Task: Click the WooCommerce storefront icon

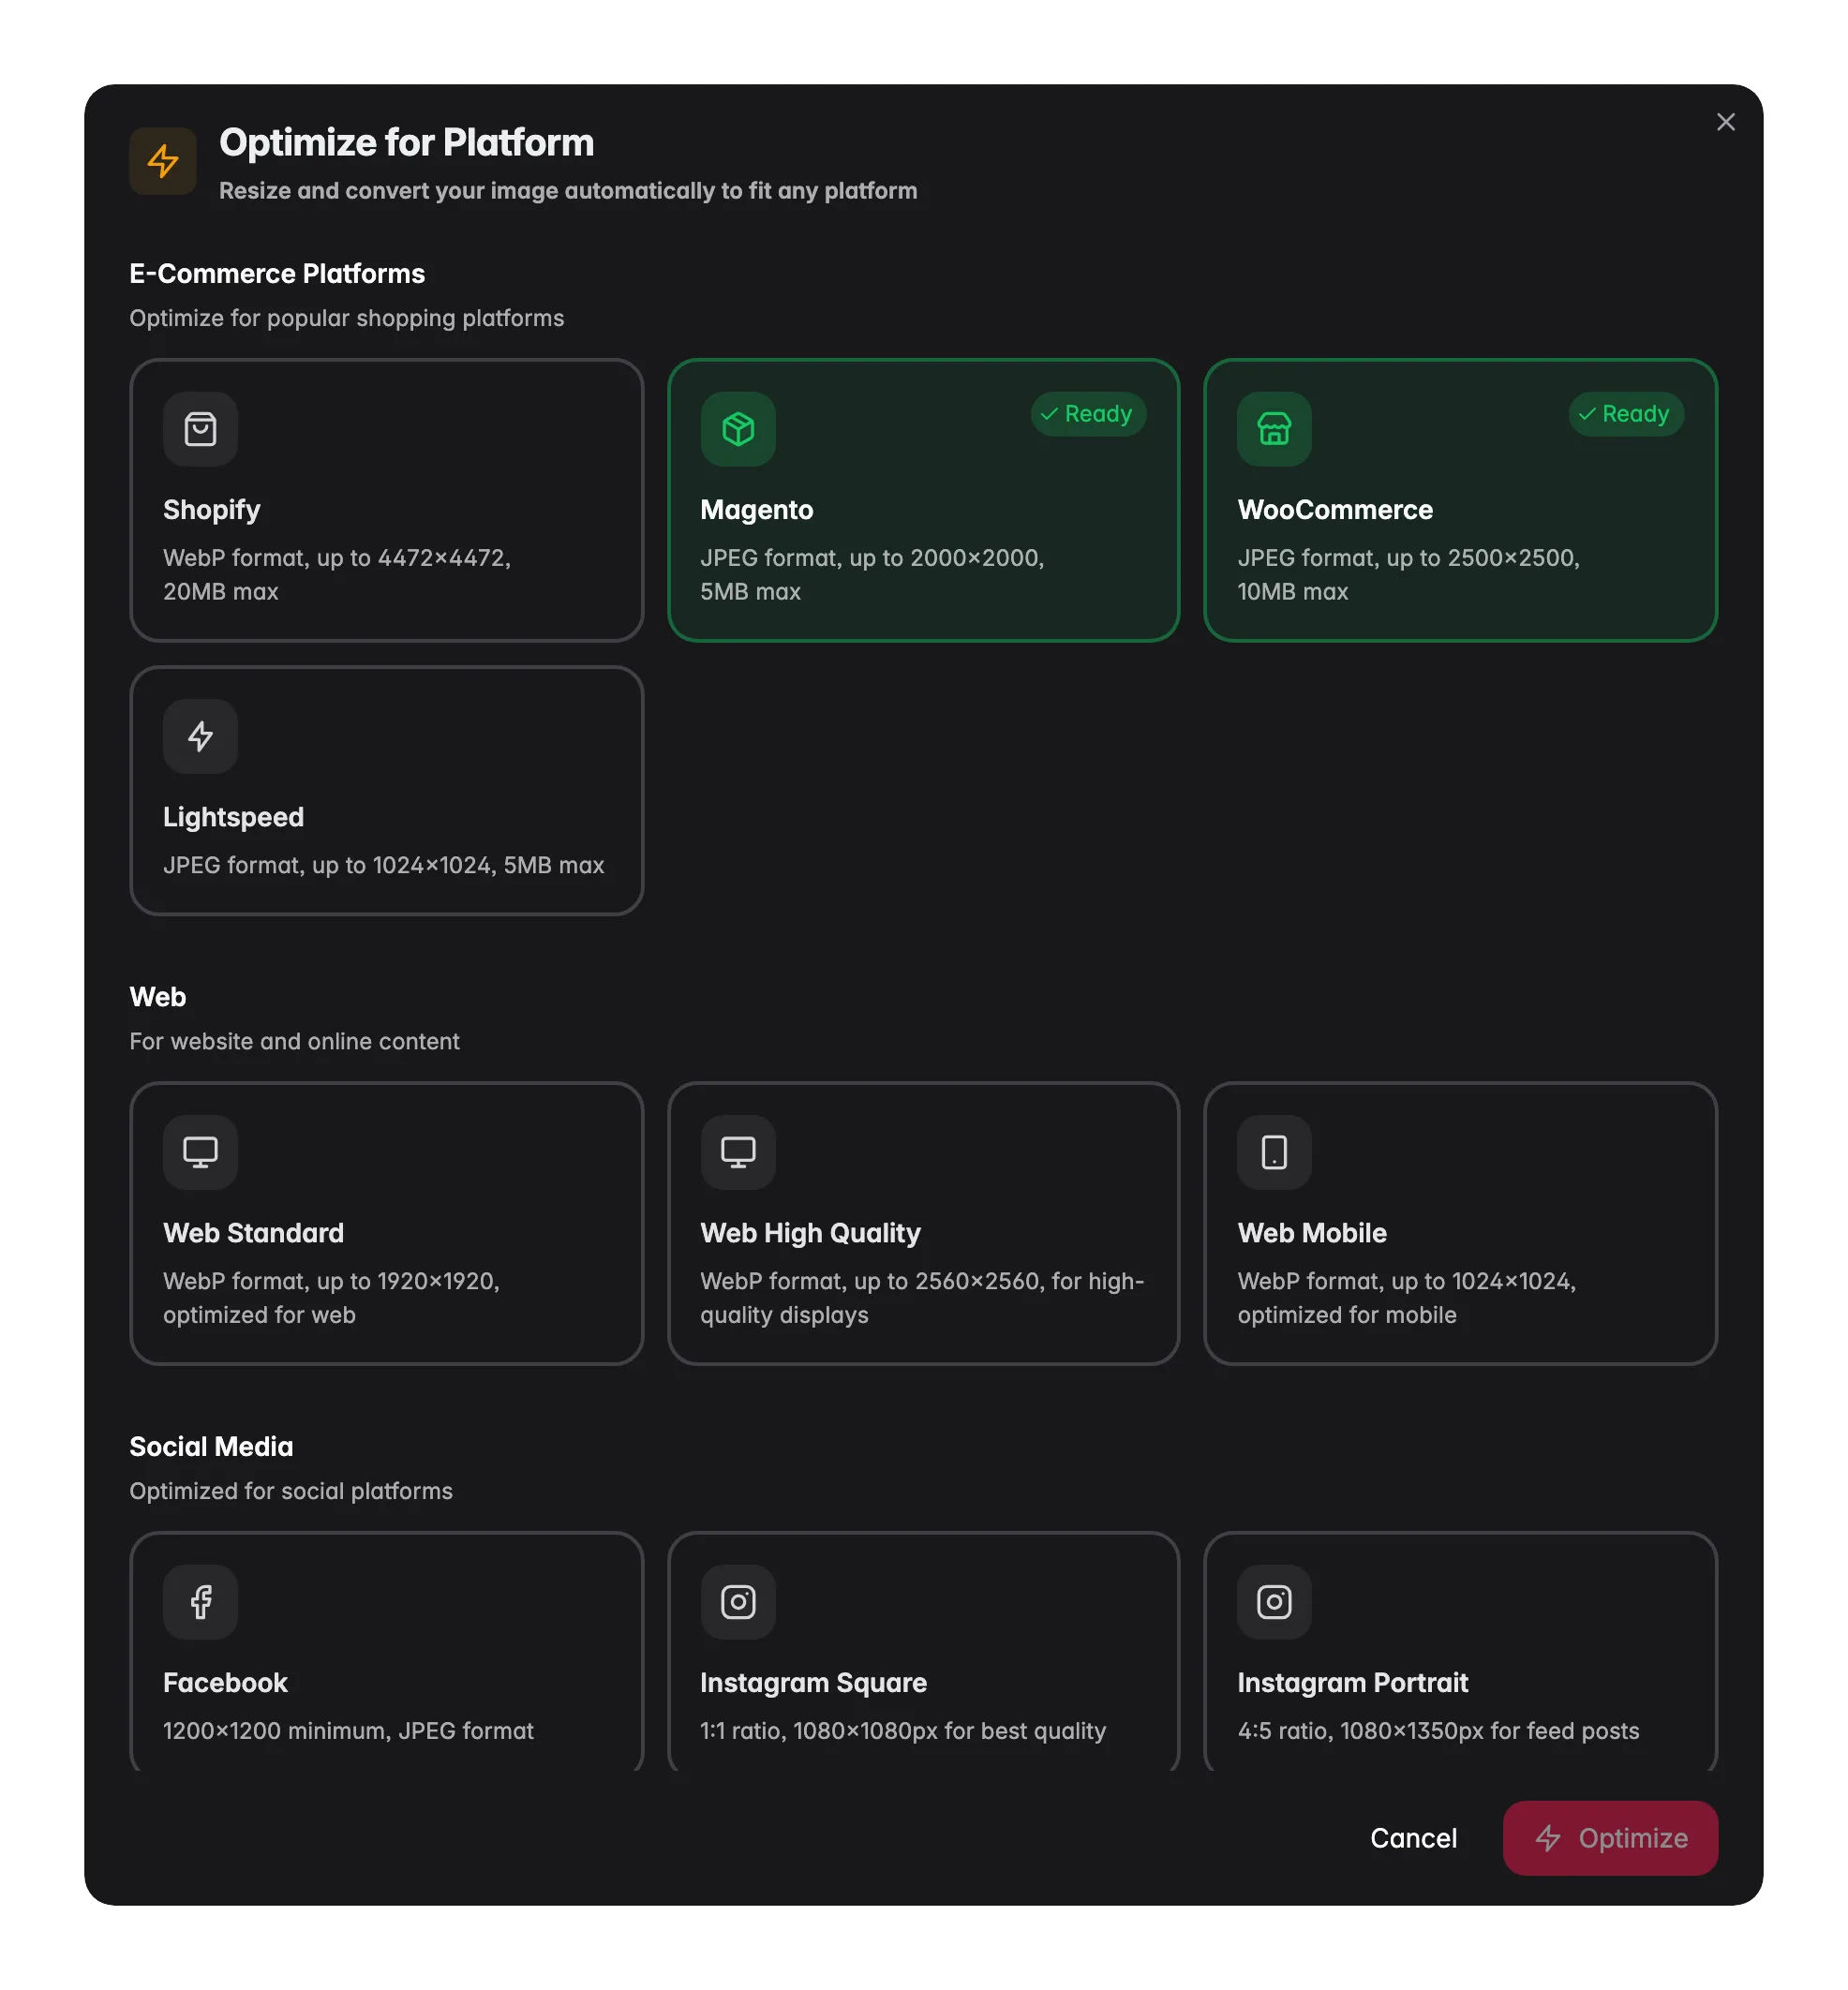Action: (1274, 429)
